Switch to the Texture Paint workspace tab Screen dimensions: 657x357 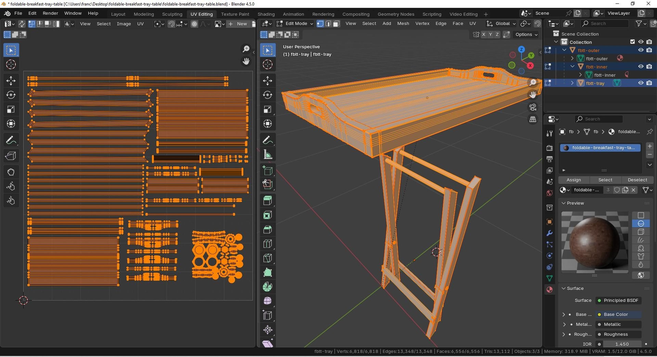[x=235, y=14]
